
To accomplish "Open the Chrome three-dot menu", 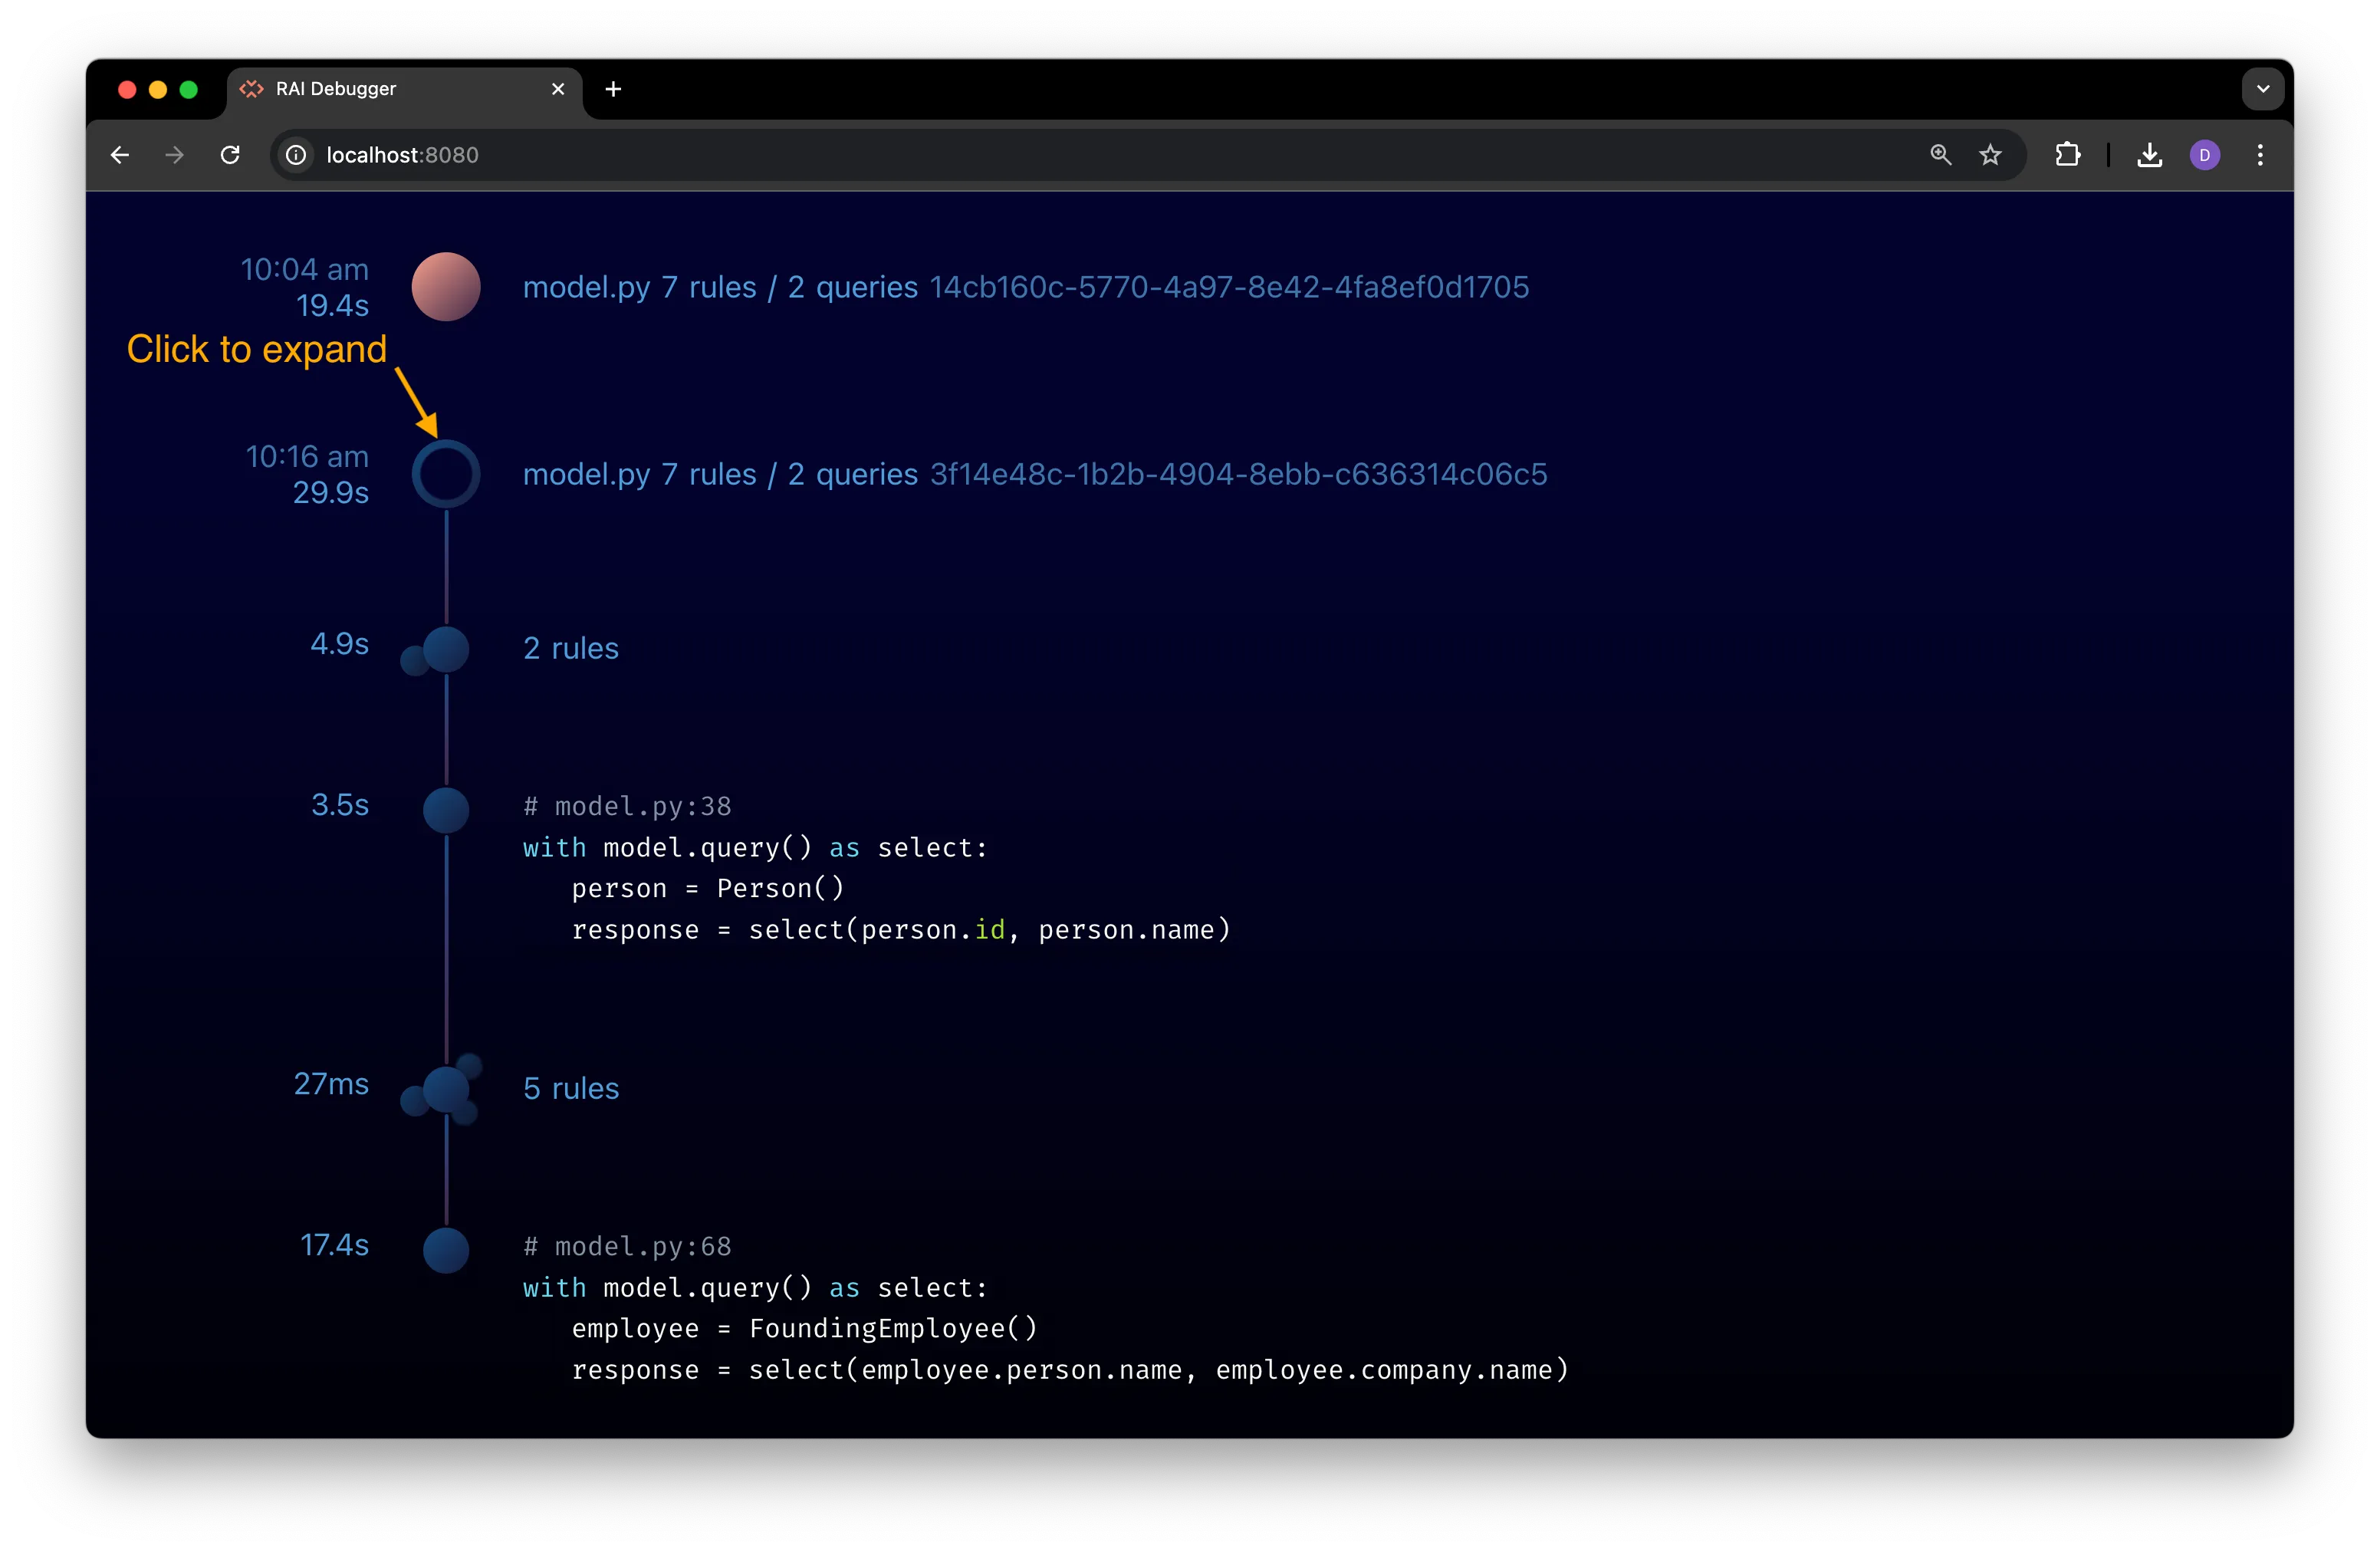I will click(x=2260, y=155).
